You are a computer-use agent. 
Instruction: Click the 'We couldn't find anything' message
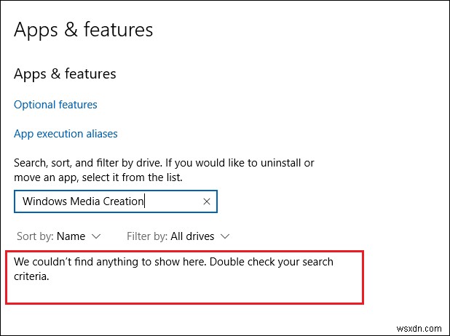click(173, 262)
